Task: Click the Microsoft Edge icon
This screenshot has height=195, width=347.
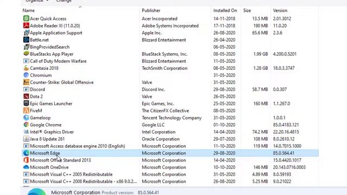Action: tap(26, 153)
